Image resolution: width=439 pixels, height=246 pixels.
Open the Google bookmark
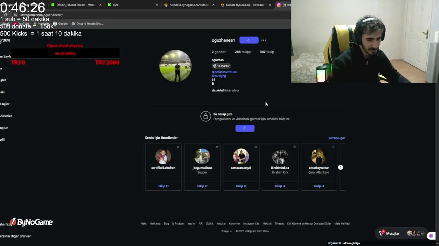tap(60, 24)
